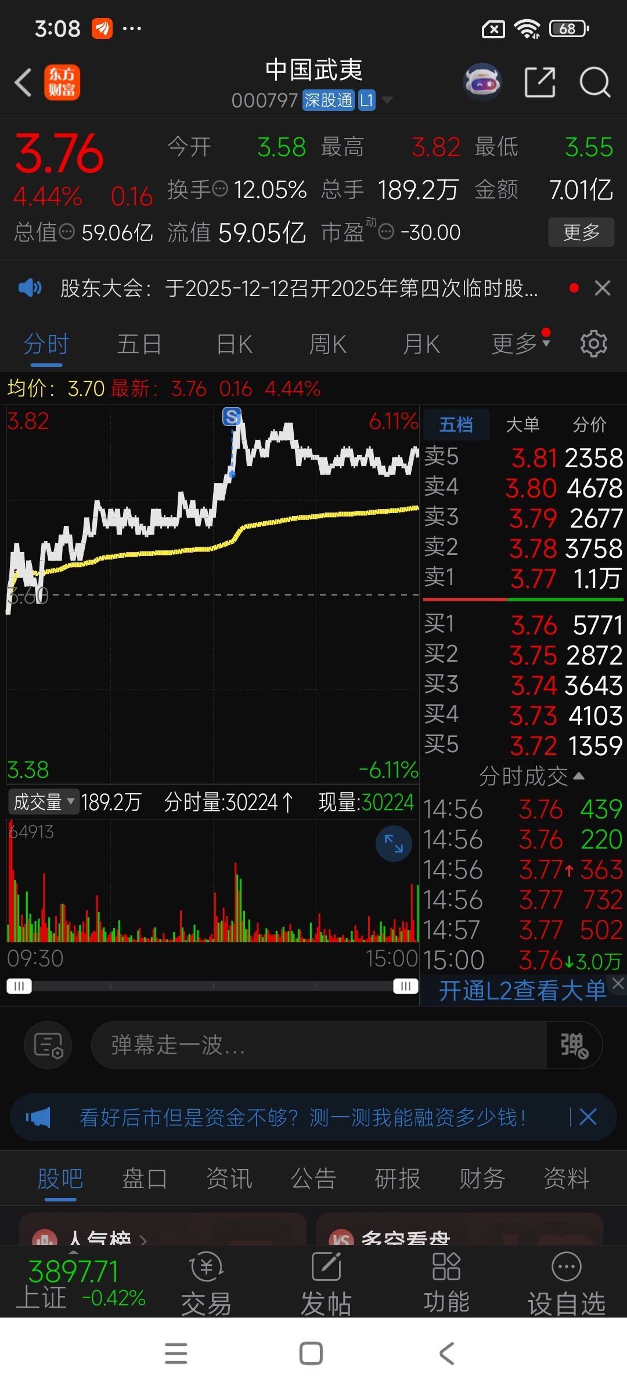Tap the 买1 3.76 order row
Image resolution: width=627 pixels, height=1393 pixels.
point(523,625)
